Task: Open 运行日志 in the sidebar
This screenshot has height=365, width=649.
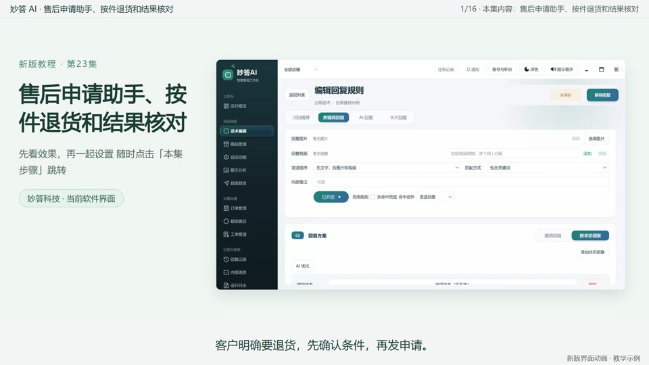Action: pyautogui.click(x=235, y=285)
